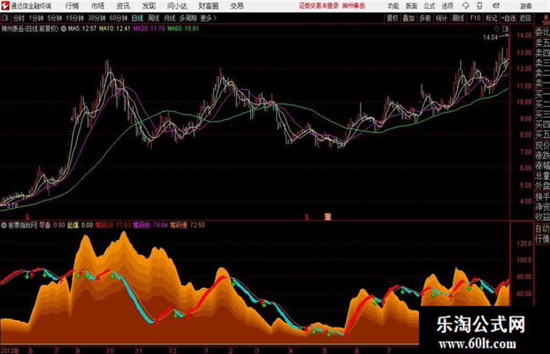550x354 pixels.
Task: Click the 画线 drawing tool button
Action: 459,18
